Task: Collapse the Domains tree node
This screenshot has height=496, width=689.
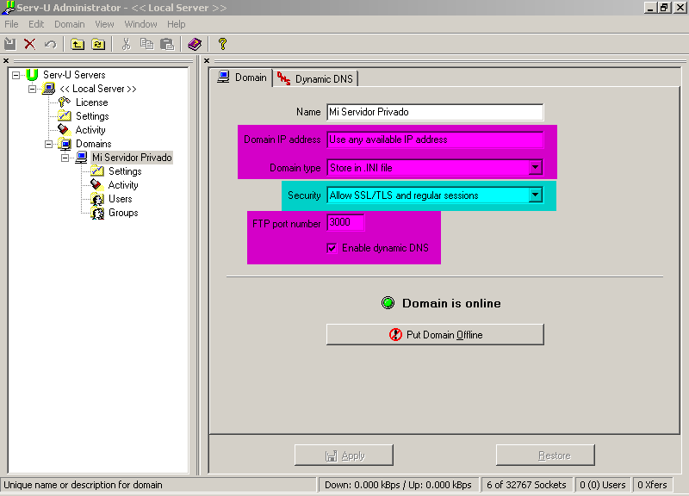Action: tap(49, 144)
